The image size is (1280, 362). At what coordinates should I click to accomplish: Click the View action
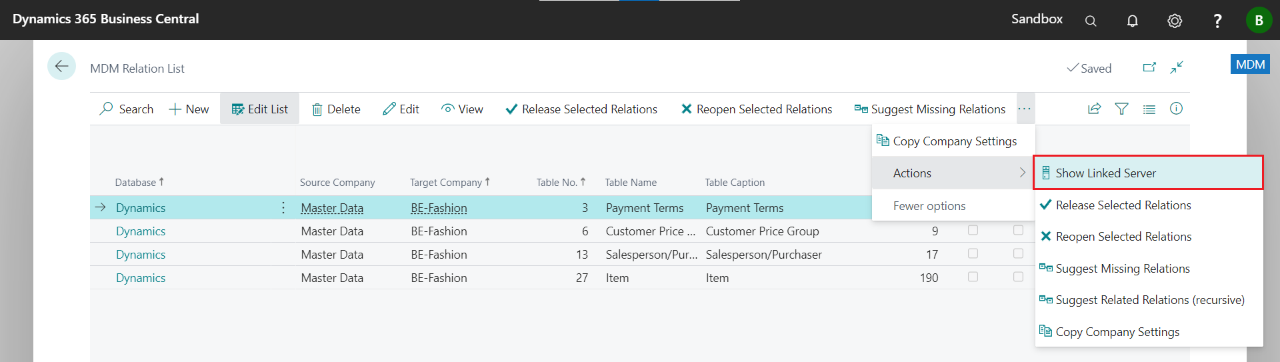pos(462,109)
